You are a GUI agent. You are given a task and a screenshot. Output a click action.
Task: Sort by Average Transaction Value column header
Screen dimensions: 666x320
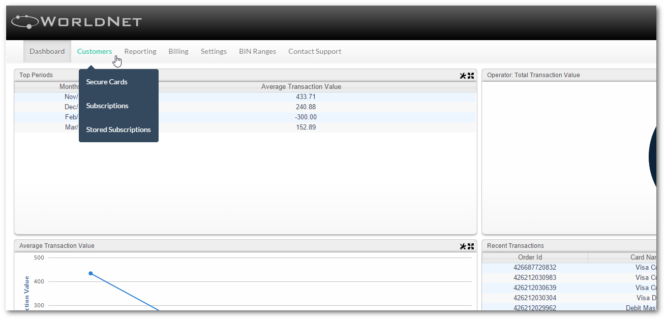(301, 87)
